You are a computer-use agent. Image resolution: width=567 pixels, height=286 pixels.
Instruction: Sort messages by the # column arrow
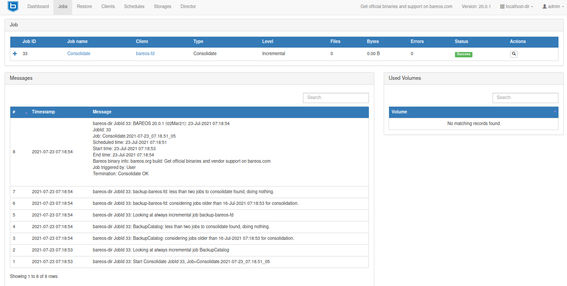click(x=26, y=113)
